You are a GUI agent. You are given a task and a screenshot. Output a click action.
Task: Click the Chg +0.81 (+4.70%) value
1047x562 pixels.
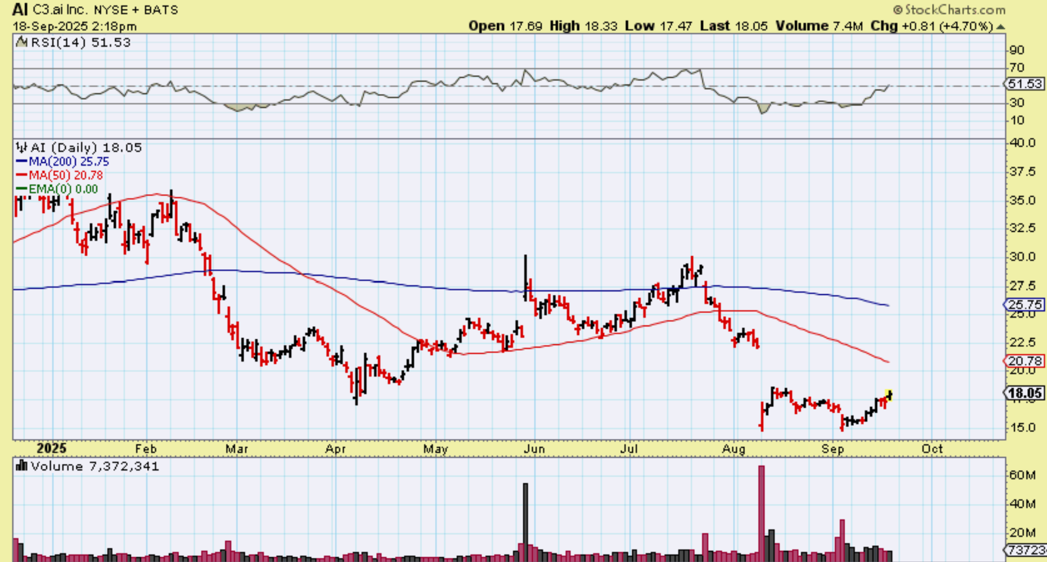pyautogui.click(x=931, y=26)
